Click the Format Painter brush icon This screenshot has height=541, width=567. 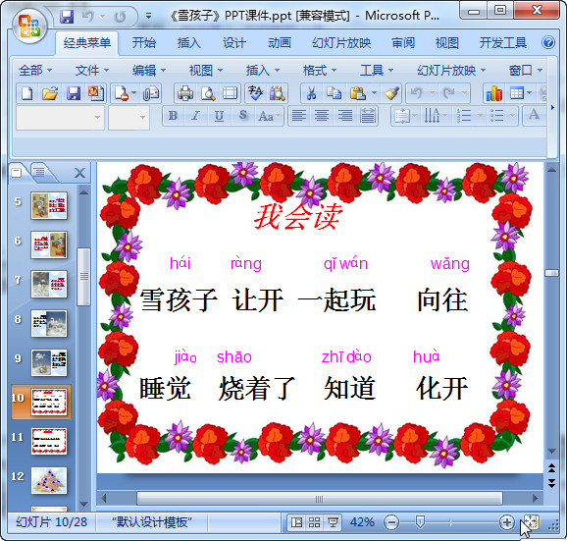[391, 93]
